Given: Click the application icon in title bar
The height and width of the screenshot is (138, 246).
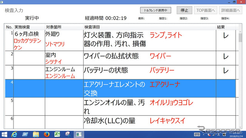Looking at the screenshot, I should pyautogui.click(x=2, y=2).
